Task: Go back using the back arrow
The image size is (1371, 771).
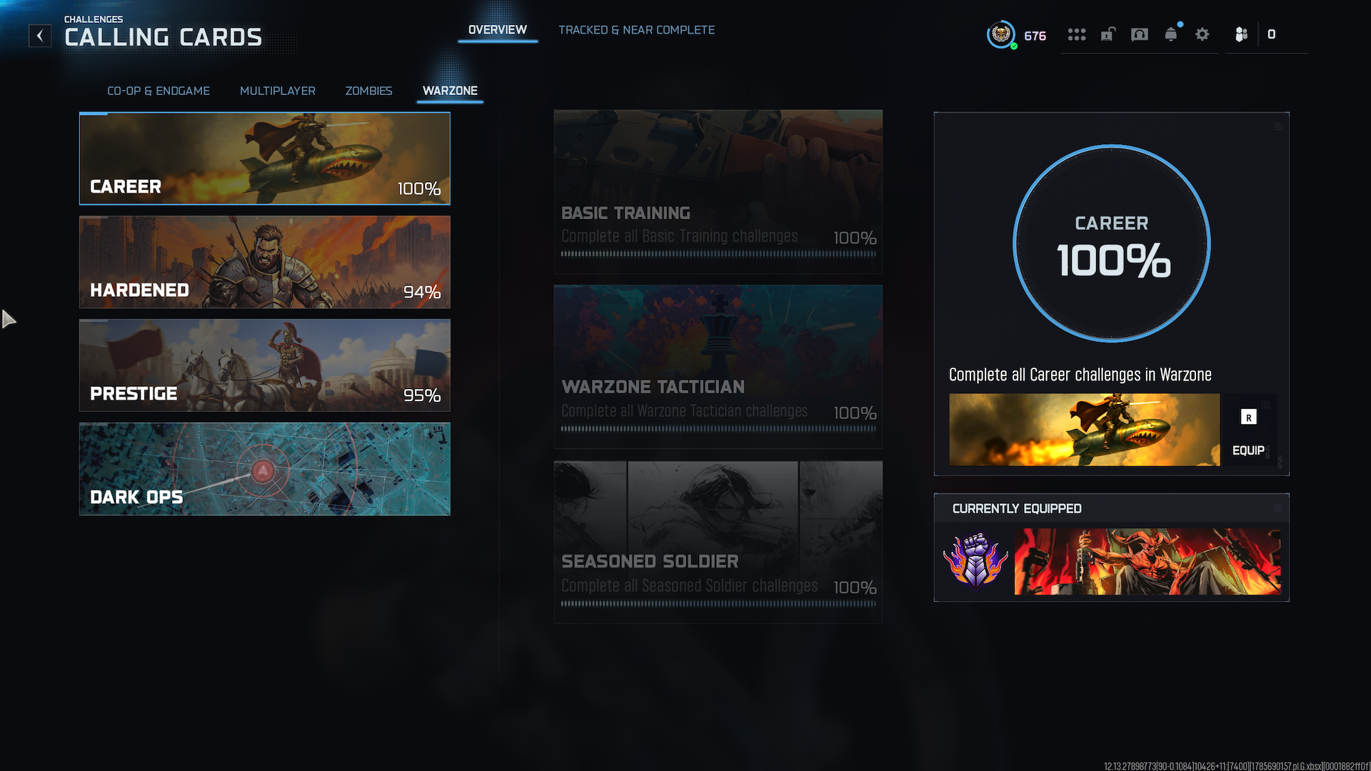Action: (40, 36)
